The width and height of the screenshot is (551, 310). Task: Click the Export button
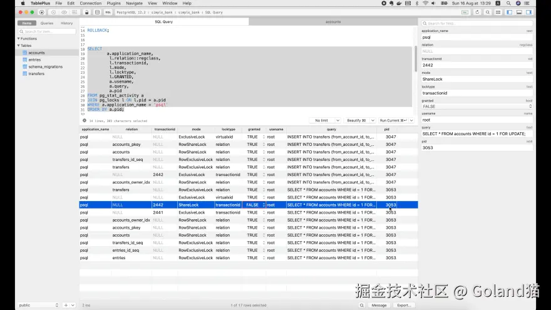tap(404, 306)
